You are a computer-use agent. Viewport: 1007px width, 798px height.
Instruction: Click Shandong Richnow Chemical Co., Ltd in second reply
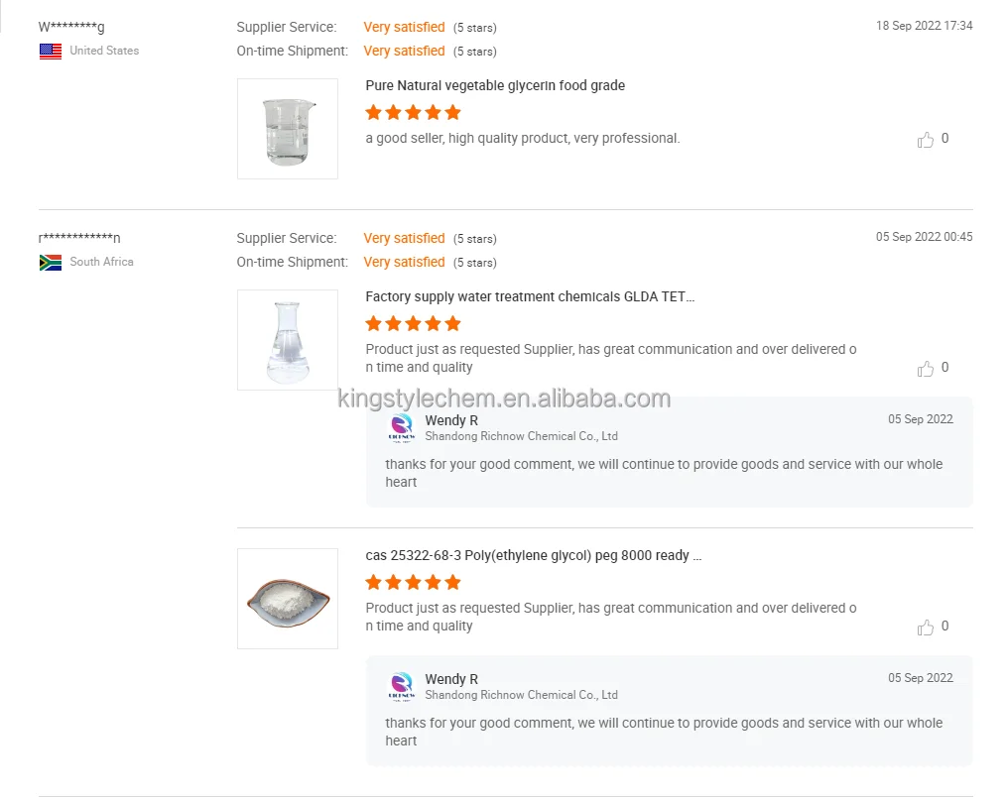point(521,695)
